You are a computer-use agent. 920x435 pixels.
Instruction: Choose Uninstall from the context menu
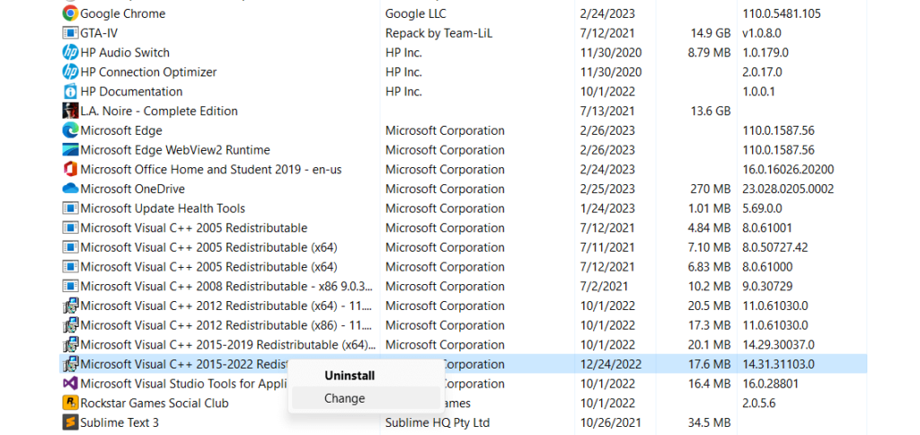point(349,376)
